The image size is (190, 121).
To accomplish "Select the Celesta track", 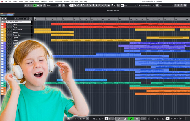I will pos(15,40).
